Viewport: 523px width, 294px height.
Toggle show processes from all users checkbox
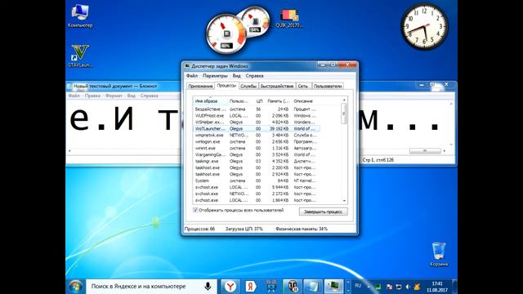click(x=195, y=211)
